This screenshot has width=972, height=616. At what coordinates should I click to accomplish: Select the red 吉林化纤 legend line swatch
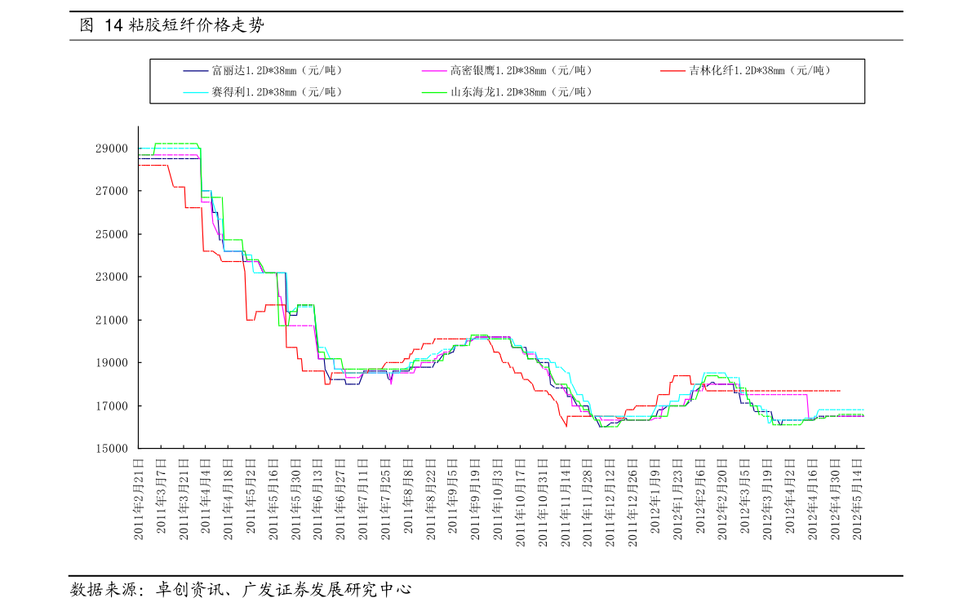point(672,71)
